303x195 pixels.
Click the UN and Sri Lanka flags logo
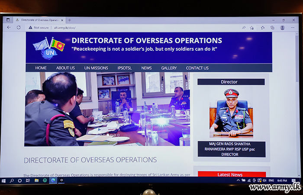pyautogui.click(x=48, y=48)
